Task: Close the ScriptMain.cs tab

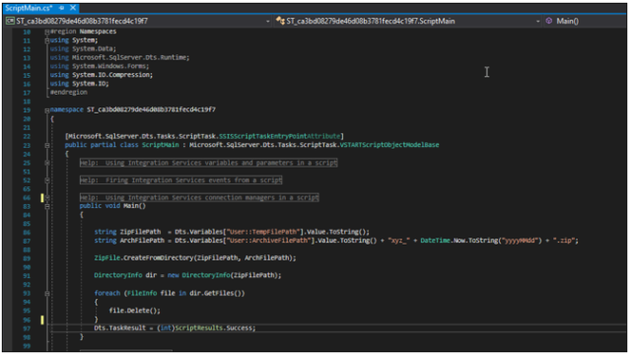Action: [73, 8]
